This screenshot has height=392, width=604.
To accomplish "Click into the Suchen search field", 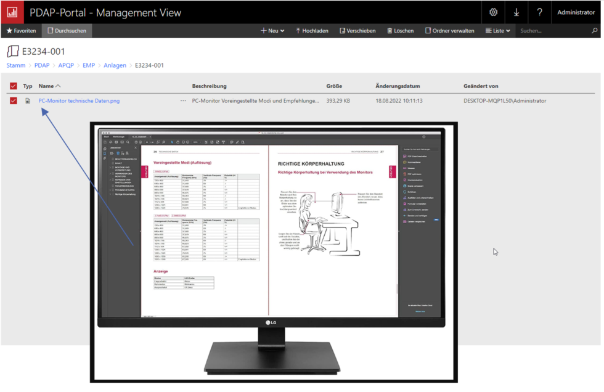I will (x=552, y=30).
